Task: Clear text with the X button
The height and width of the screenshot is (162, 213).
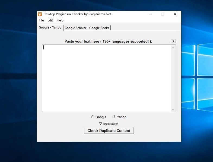Action: (x=173, y=41)
